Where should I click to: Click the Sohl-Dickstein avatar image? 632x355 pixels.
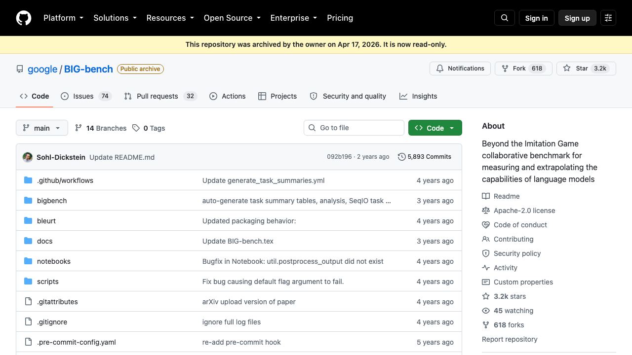click(x=28, y=157)
